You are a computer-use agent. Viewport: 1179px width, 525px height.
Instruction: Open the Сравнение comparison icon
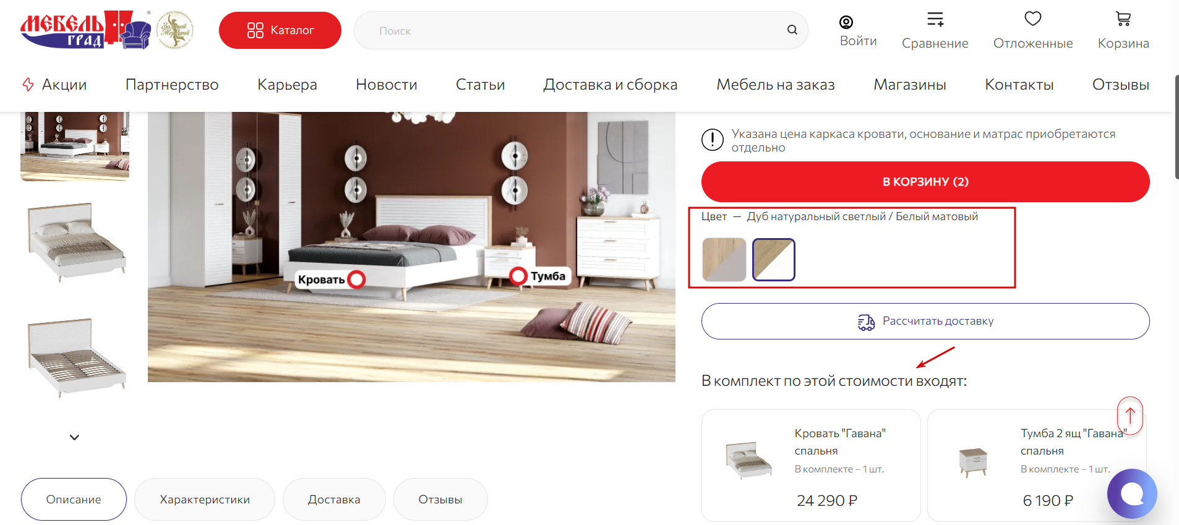click(935, 19)
